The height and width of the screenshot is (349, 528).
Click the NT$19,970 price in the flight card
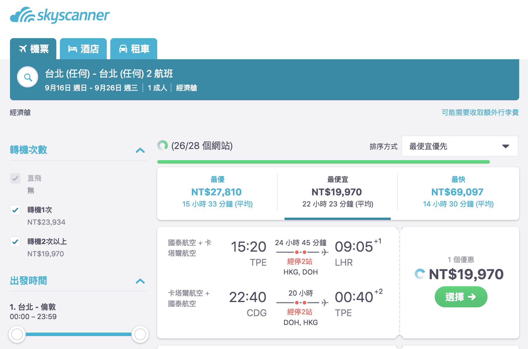point(466,275)
